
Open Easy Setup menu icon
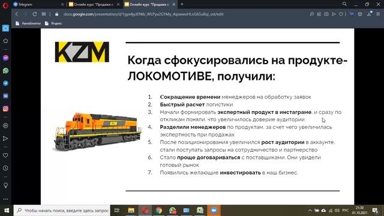[378, 14]
